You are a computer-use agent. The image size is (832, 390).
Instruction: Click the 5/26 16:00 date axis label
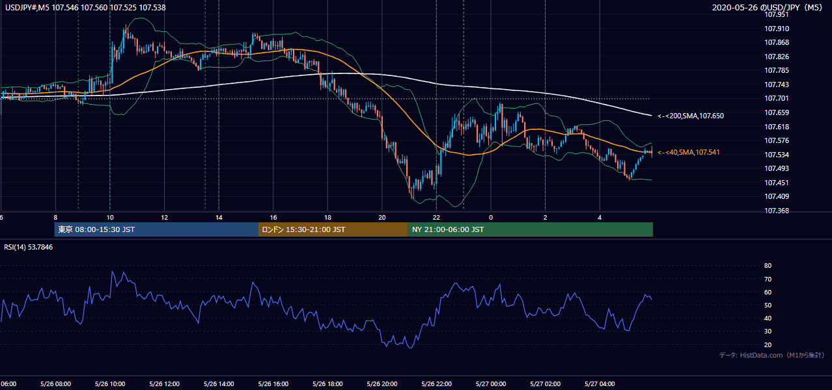(x=273, y=384)
